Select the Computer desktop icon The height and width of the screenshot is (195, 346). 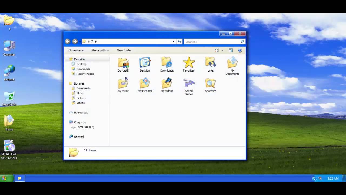coord(9,48)
